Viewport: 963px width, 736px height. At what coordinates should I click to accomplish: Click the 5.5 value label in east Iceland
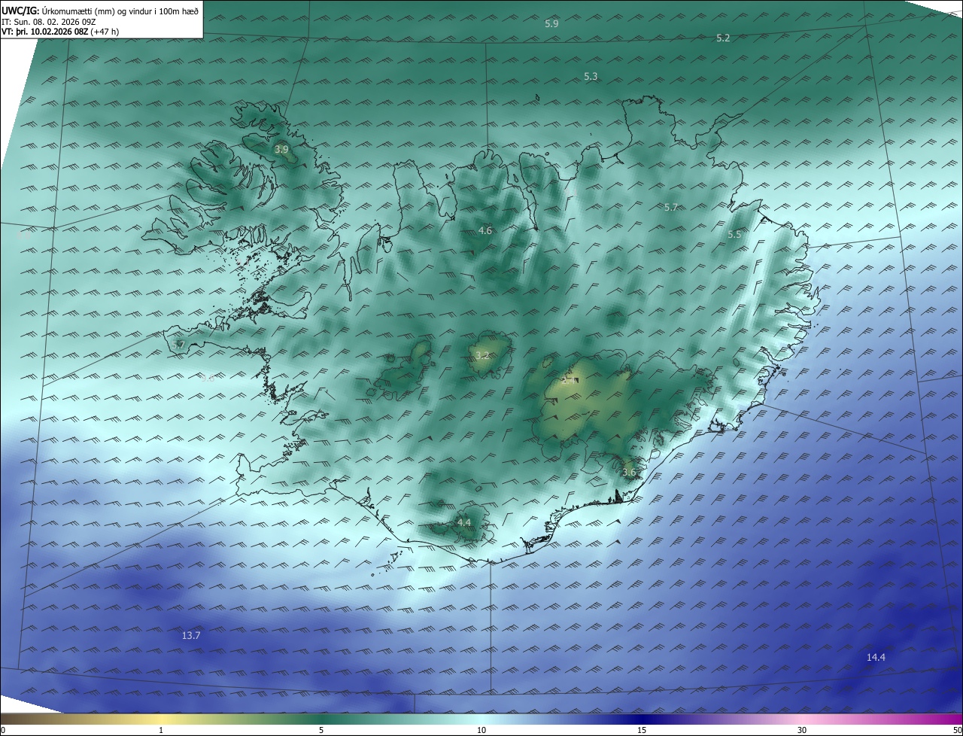pyautogui.click(x=734, y=235)
